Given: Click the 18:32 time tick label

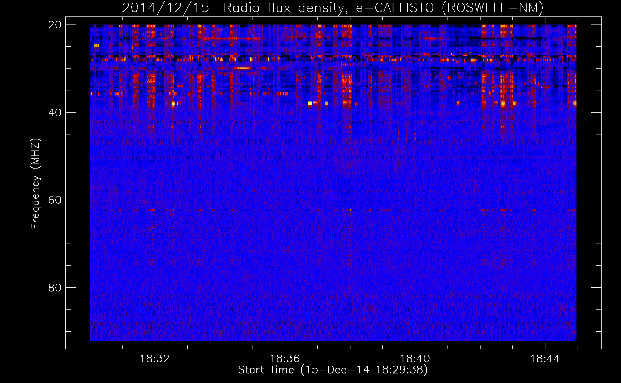Looking at the screenshot, I should [155, 359].
